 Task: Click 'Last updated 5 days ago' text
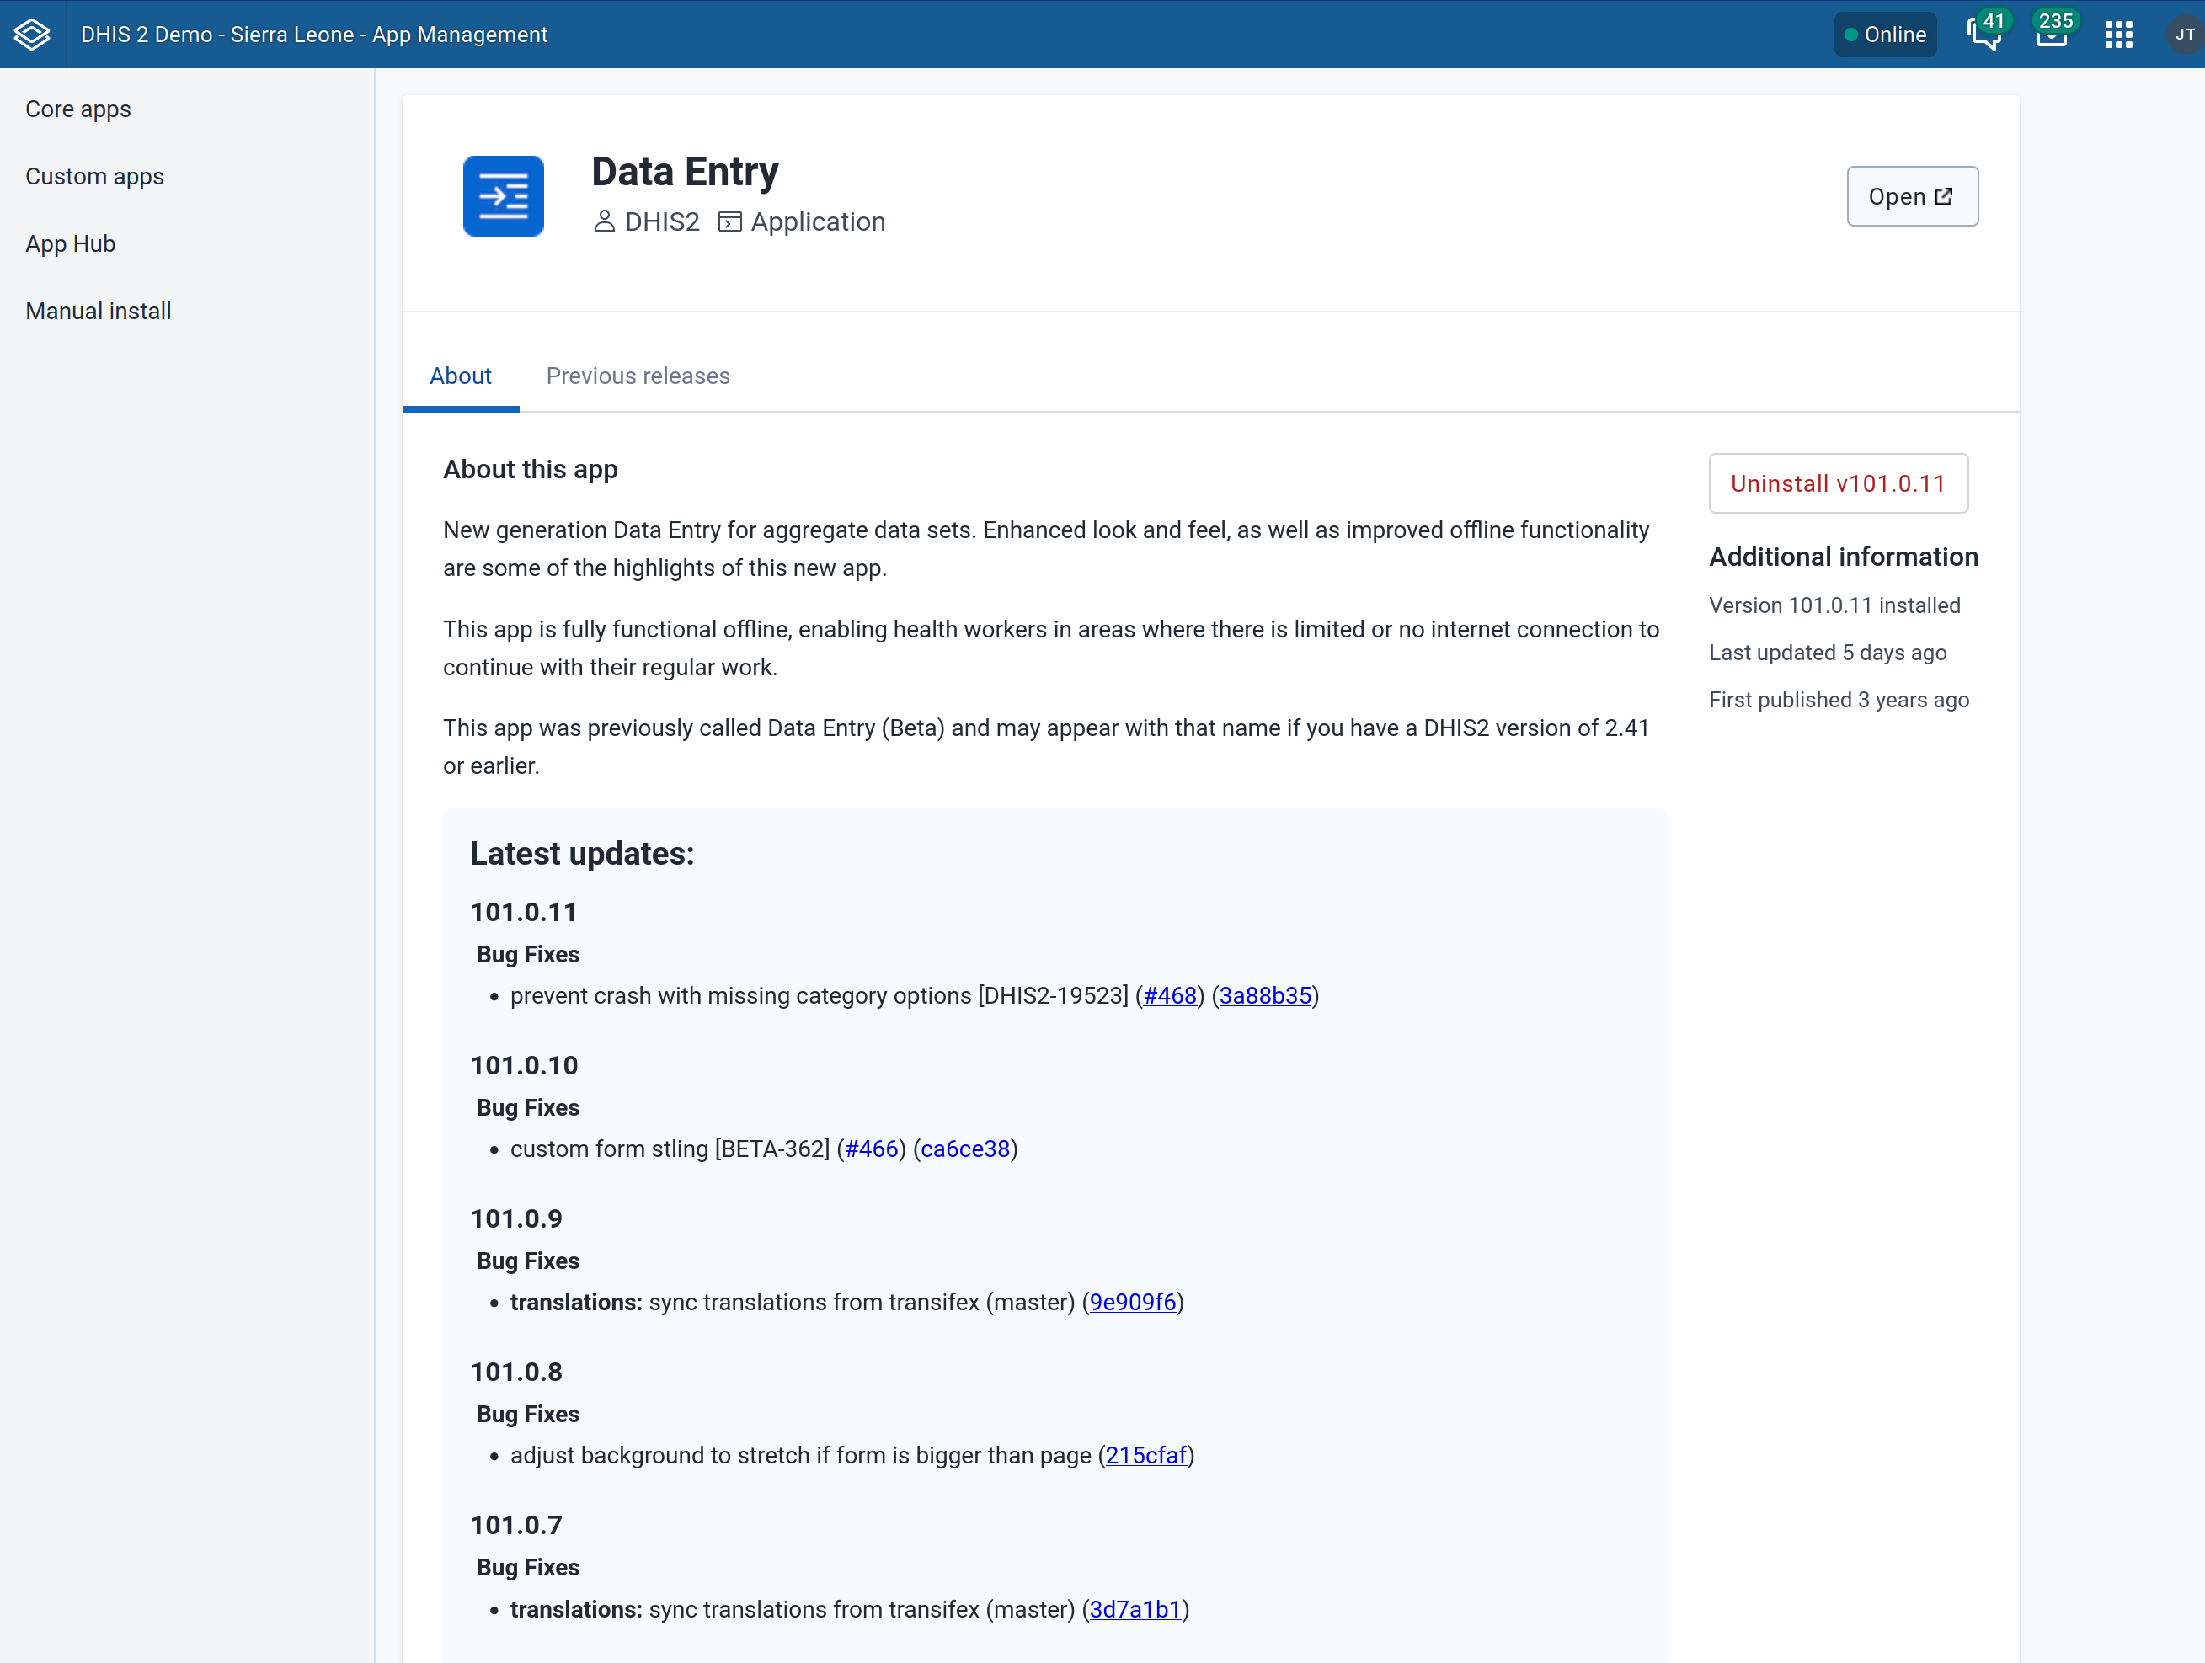tap(1827, 653)
